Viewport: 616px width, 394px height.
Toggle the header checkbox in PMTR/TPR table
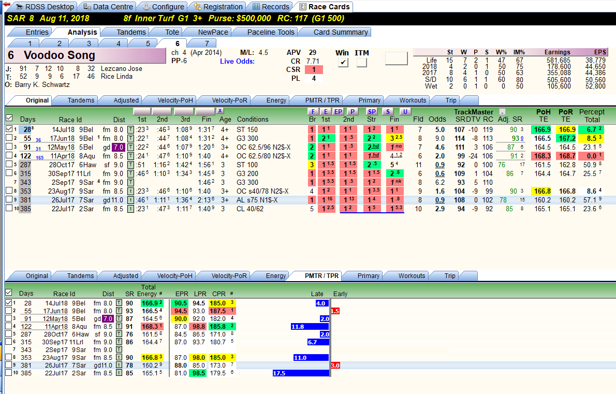(x=9, y=292)
